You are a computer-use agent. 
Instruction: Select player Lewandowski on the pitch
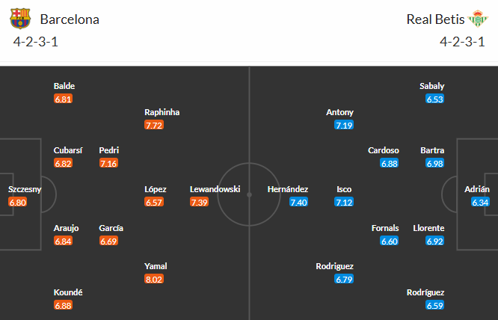pos(215,190)
